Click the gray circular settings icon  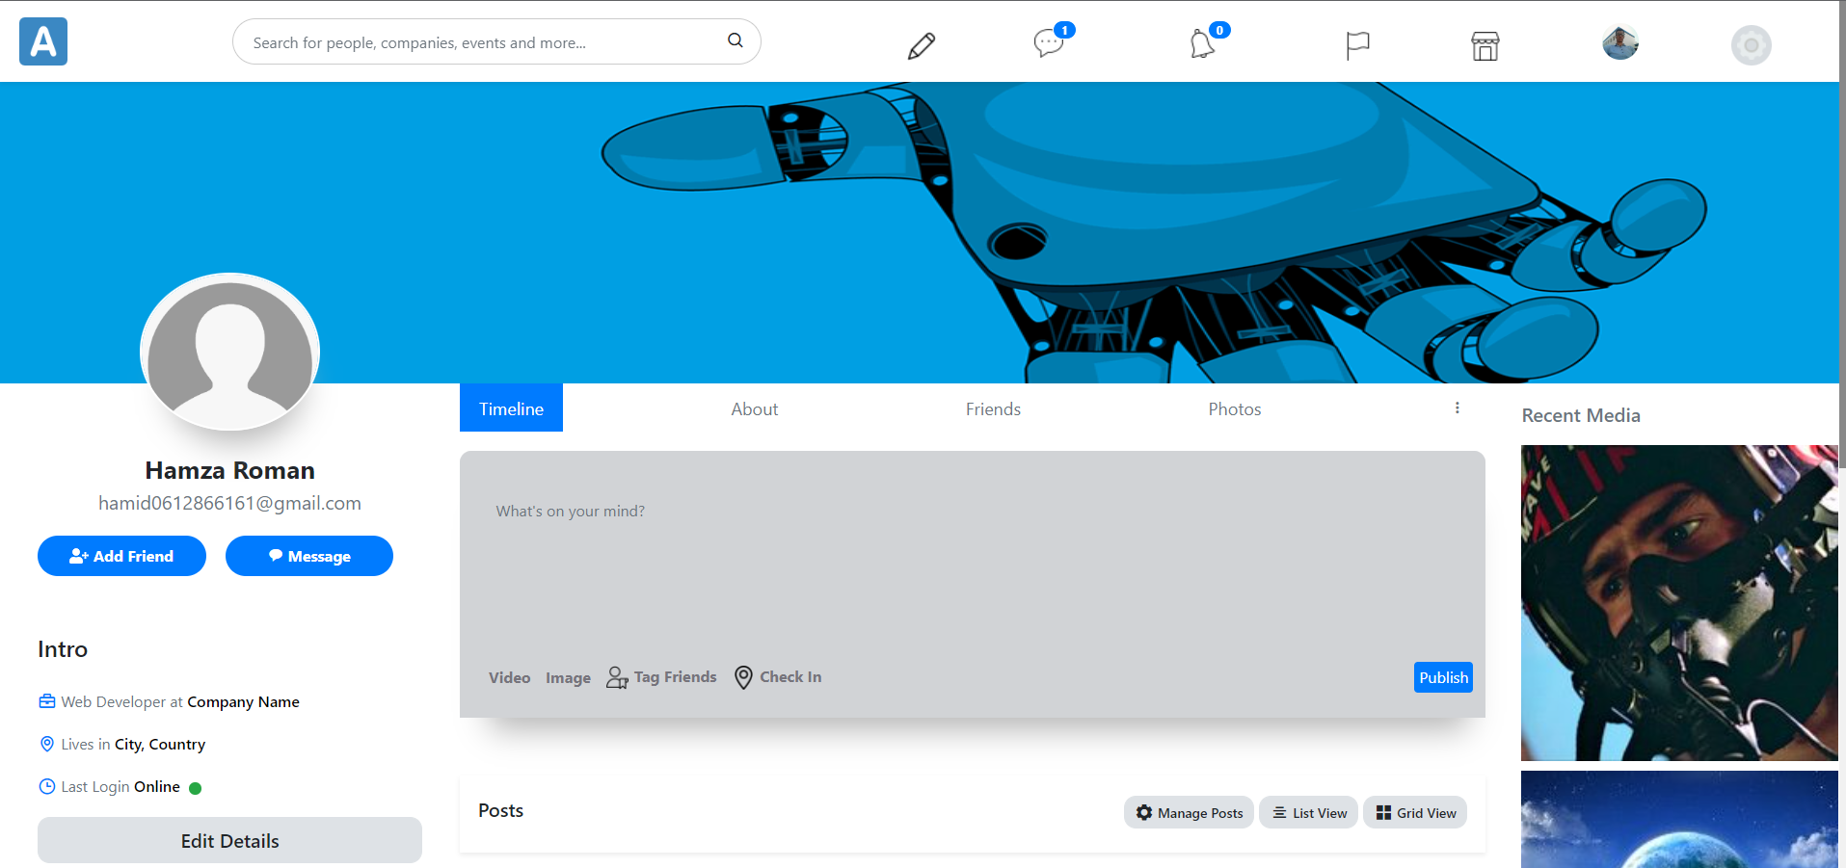point(1752,45)
